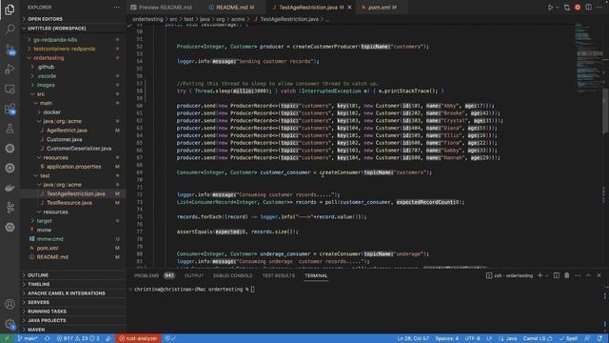609x343 pixels.
Task: Open the TEST RESULTS panel tab
Action: pos(279,275)
